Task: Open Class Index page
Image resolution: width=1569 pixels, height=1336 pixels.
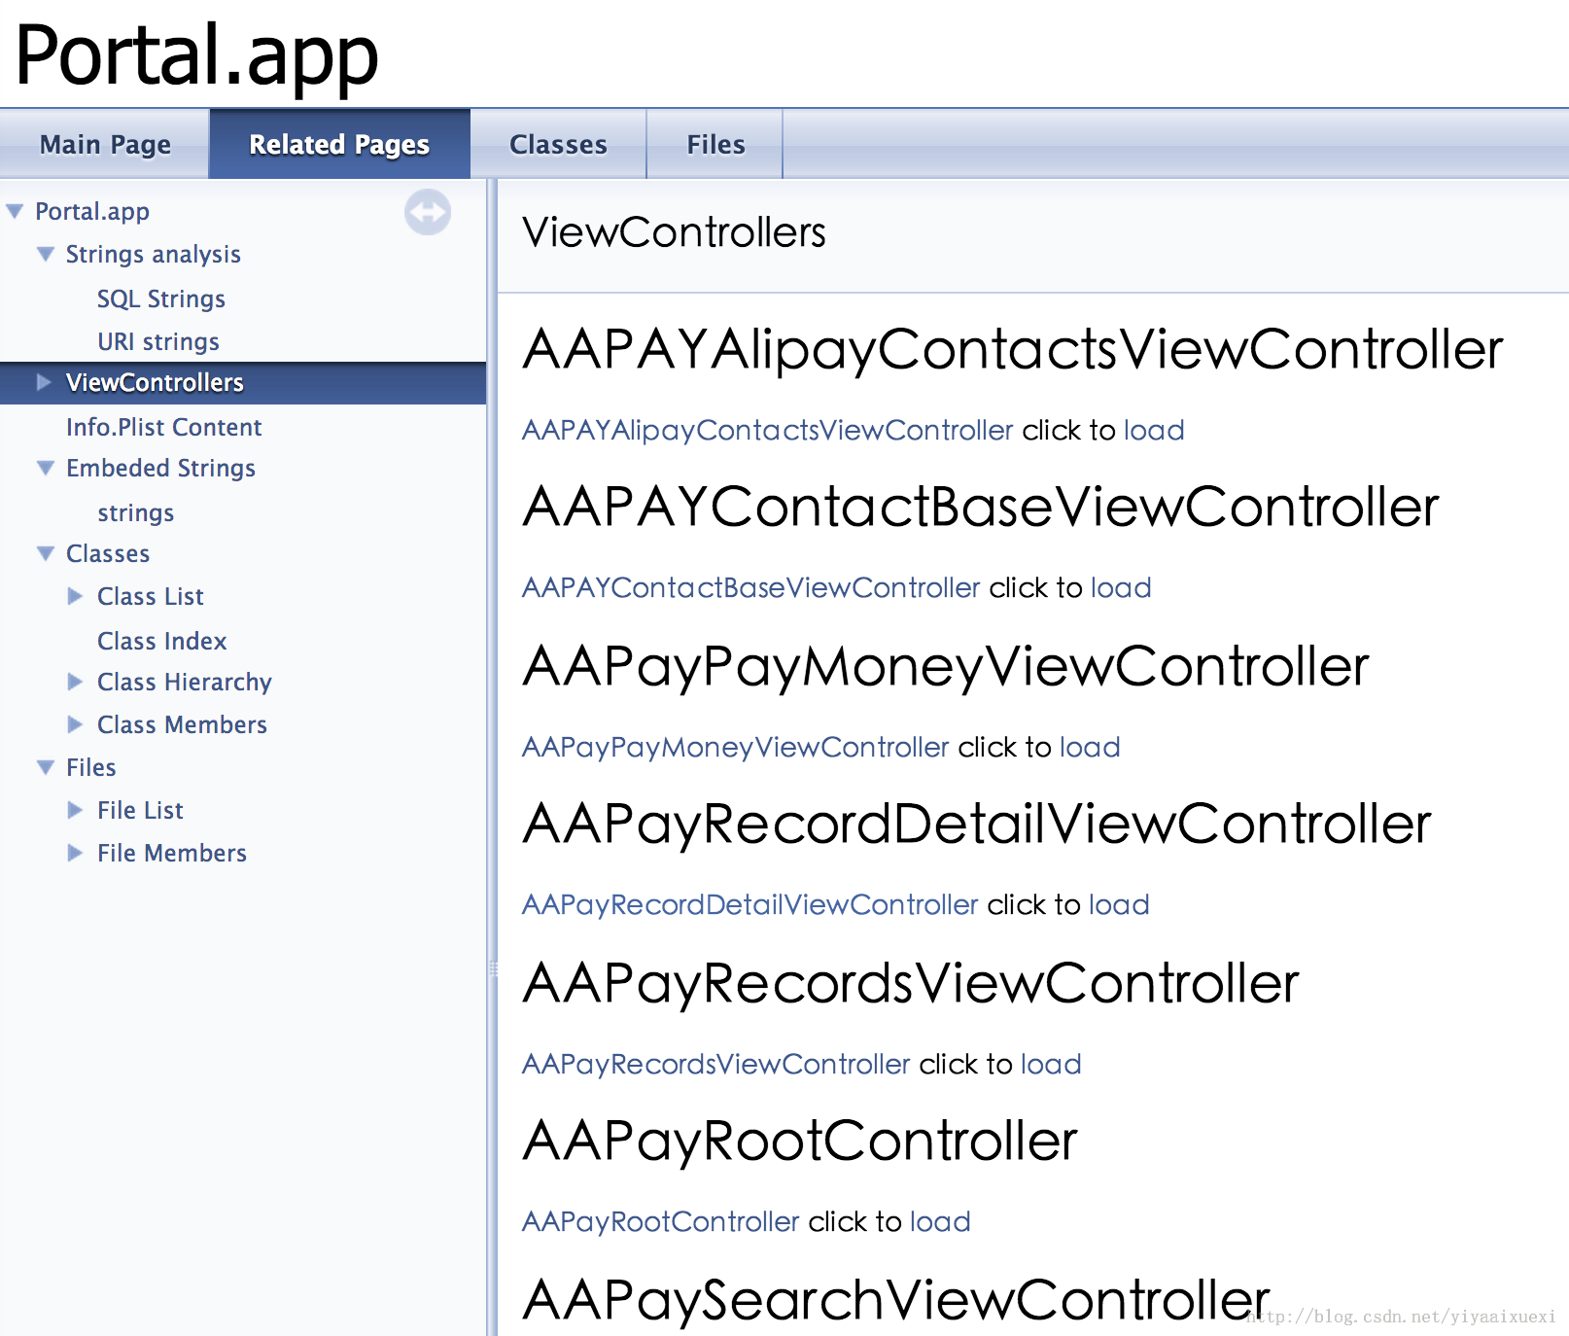Action: pyautogui.click(x=162, y=641)
